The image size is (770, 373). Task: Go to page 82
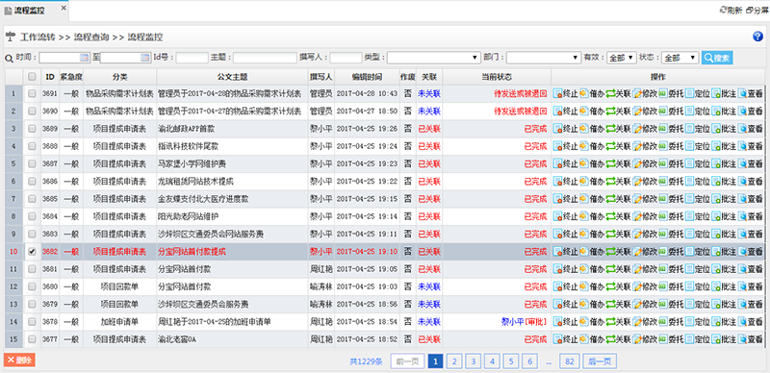pyautogui.click(x=570, y=361)
